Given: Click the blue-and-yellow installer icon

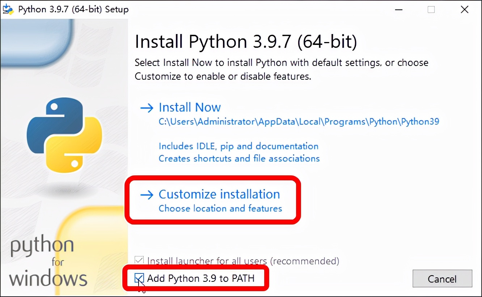Looking at the screenshot, I should point(8,9).
